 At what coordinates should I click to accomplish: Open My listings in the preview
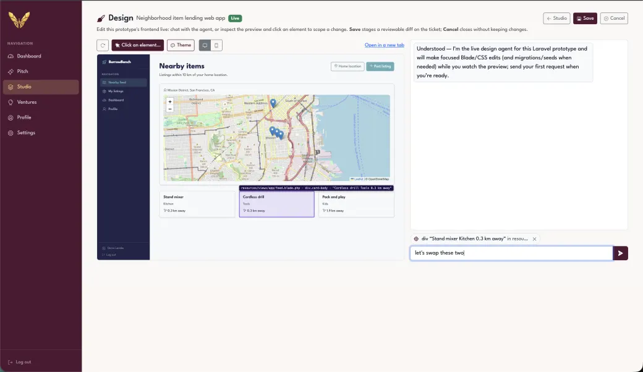(x=123, y=91)
